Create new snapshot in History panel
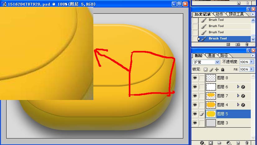 point(238,44)
